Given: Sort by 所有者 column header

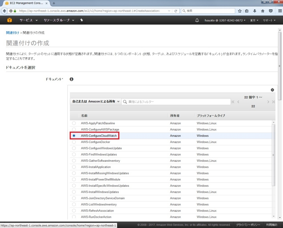Looking at the screenshot, I should coord(175,116).
